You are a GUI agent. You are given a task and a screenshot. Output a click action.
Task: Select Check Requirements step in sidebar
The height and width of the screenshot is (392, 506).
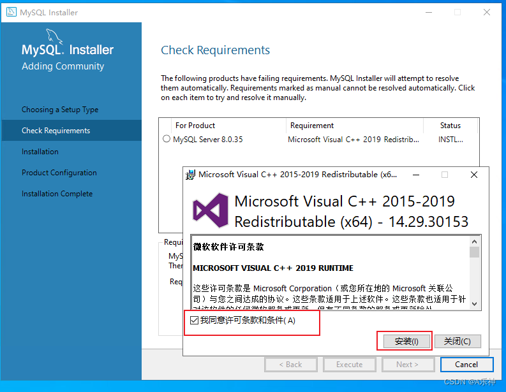coord(71,131)
